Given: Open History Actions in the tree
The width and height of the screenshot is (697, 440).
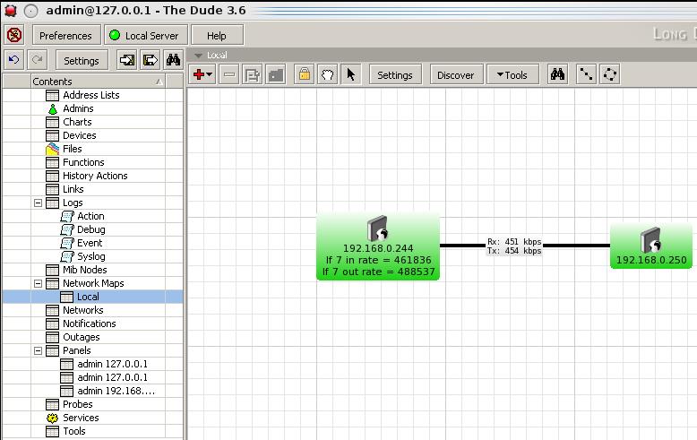Looking at the screenshot, I should pos(95,176).
